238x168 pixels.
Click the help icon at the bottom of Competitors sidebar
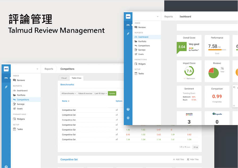pyautogui.click(x=6, y=167)
